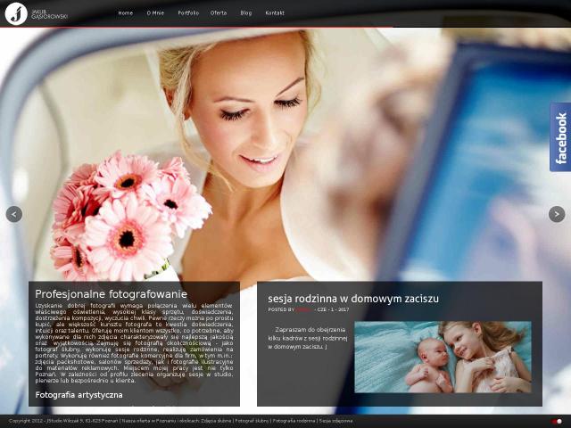Follow the 'Fotograf ślubny' footer link
The width and height of the screenshot is (571, 428).
(x=252, y=421)
